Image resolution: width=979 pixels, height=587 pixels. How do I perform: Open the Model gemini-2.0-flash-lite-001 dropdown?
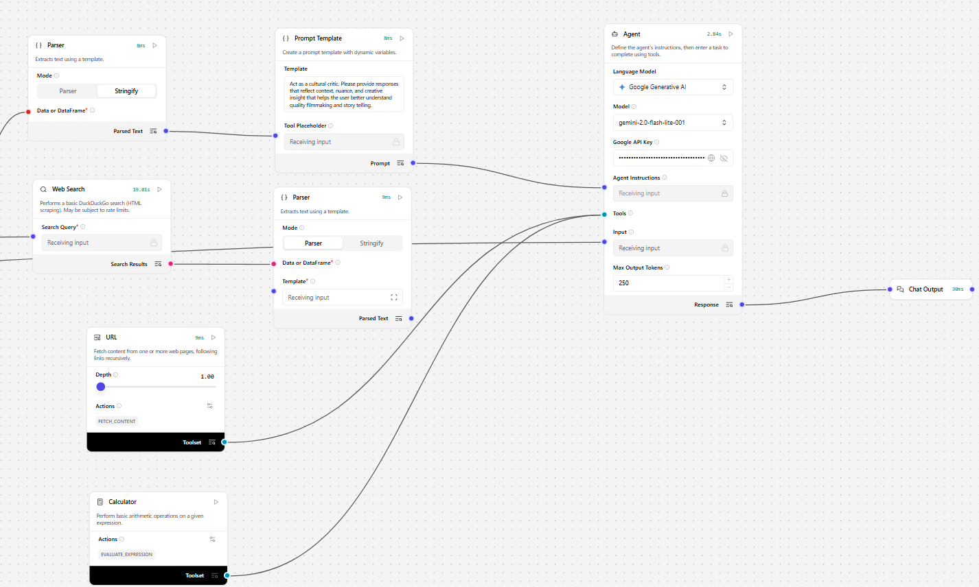point(672,123)
